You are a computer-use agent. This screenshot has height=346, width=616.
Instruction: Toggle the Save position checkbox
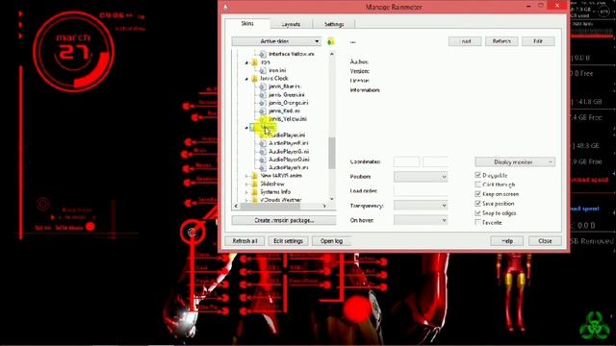click(x=477, y=204)
